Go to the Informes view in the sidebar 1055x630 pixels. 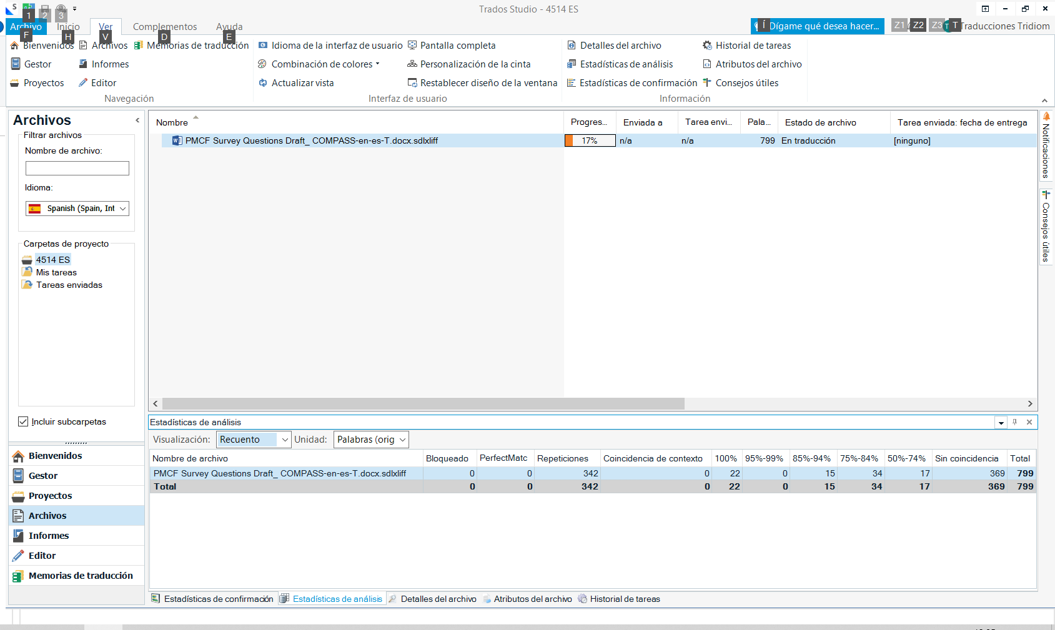[49, 535]
